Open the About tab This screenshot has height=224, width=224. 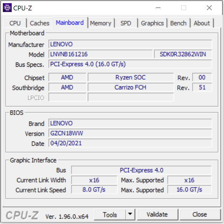(x=202, y=23)
